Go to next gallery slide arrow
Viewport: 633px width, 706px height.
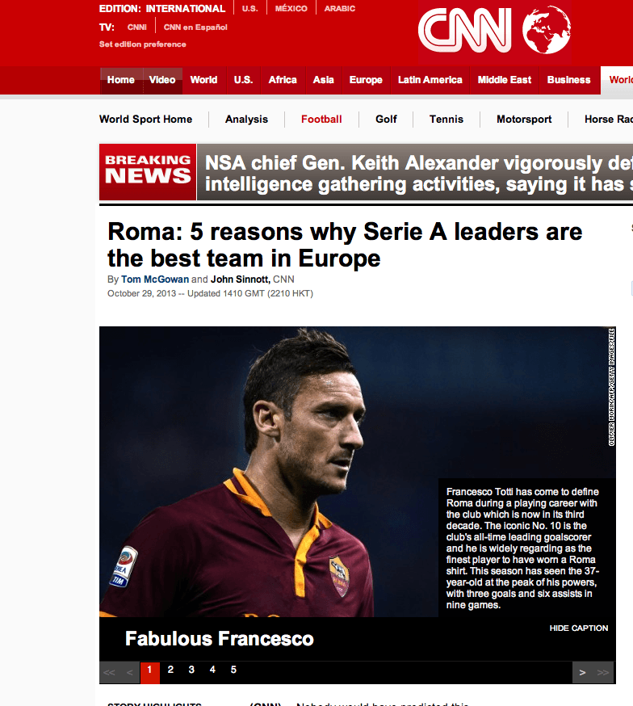pyautogui.click(x=583, y=673)
